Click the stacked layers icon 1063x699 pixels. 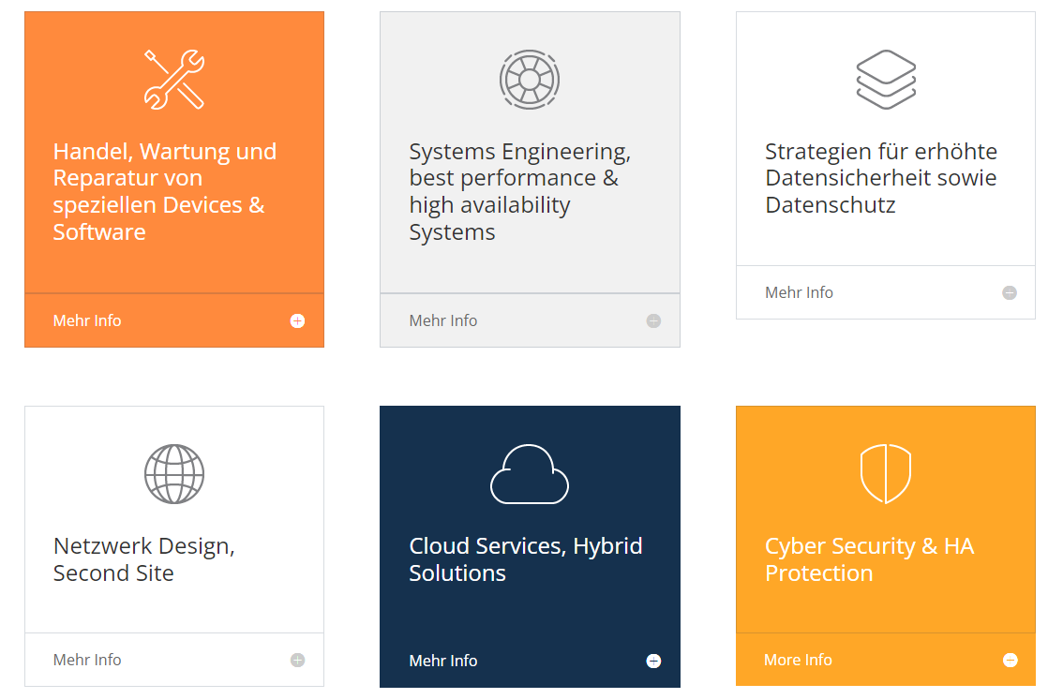[x=886, y=80]
